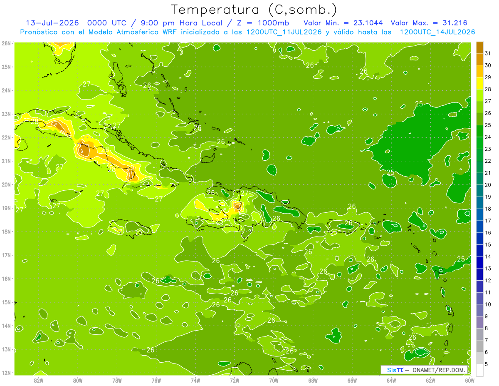Click the 24N latitude axis label
Screen dimensions: 499x386
[6, 90]
